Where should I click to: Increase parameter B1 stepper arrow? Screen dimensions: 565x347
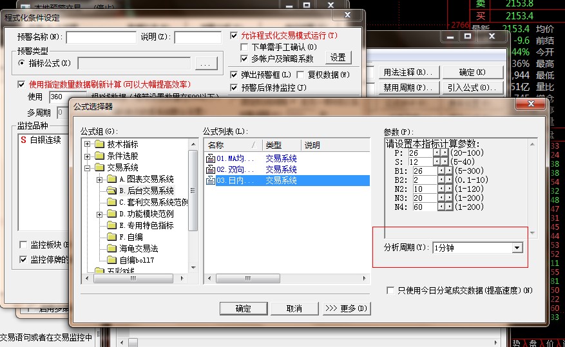point(449,171)
